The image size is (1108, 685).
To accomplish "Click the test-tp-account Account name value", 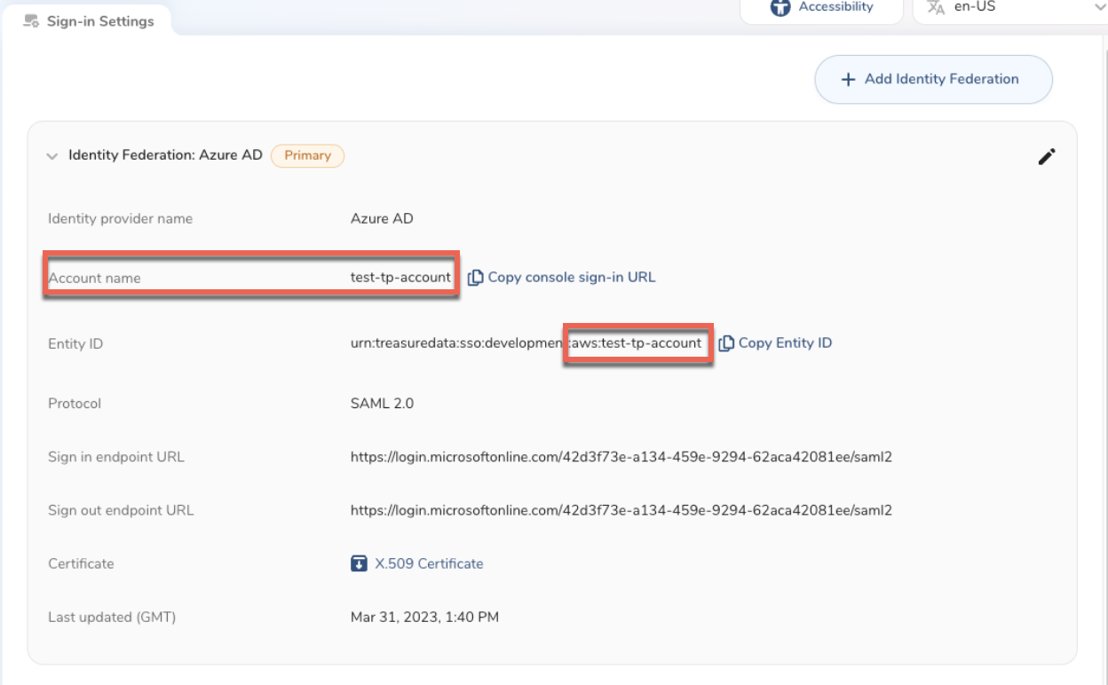I will coord(400,277).
